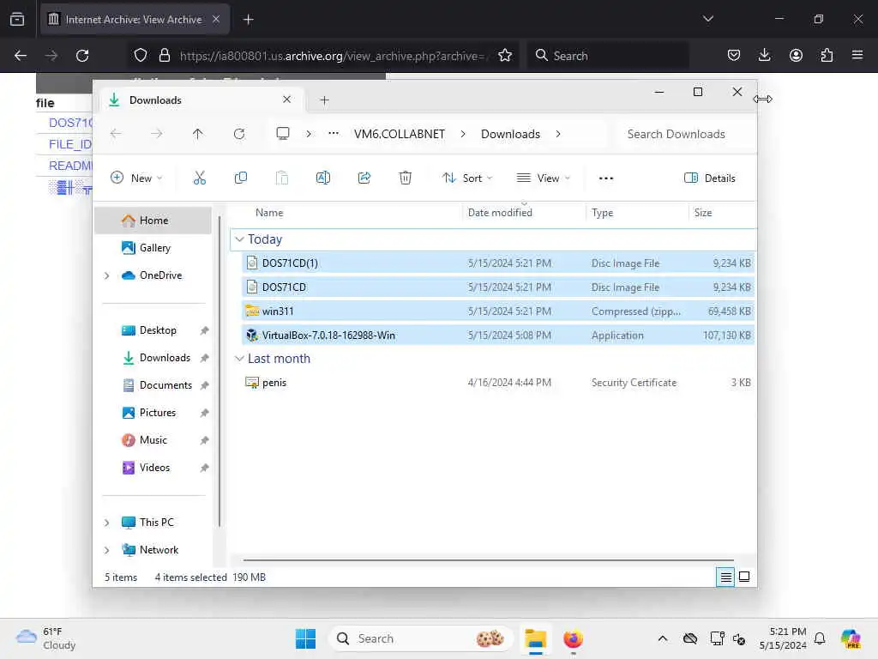Open Firefox Downloads panel arrow icon
This screenshot has height=659, width=878.
click(764, 55)
